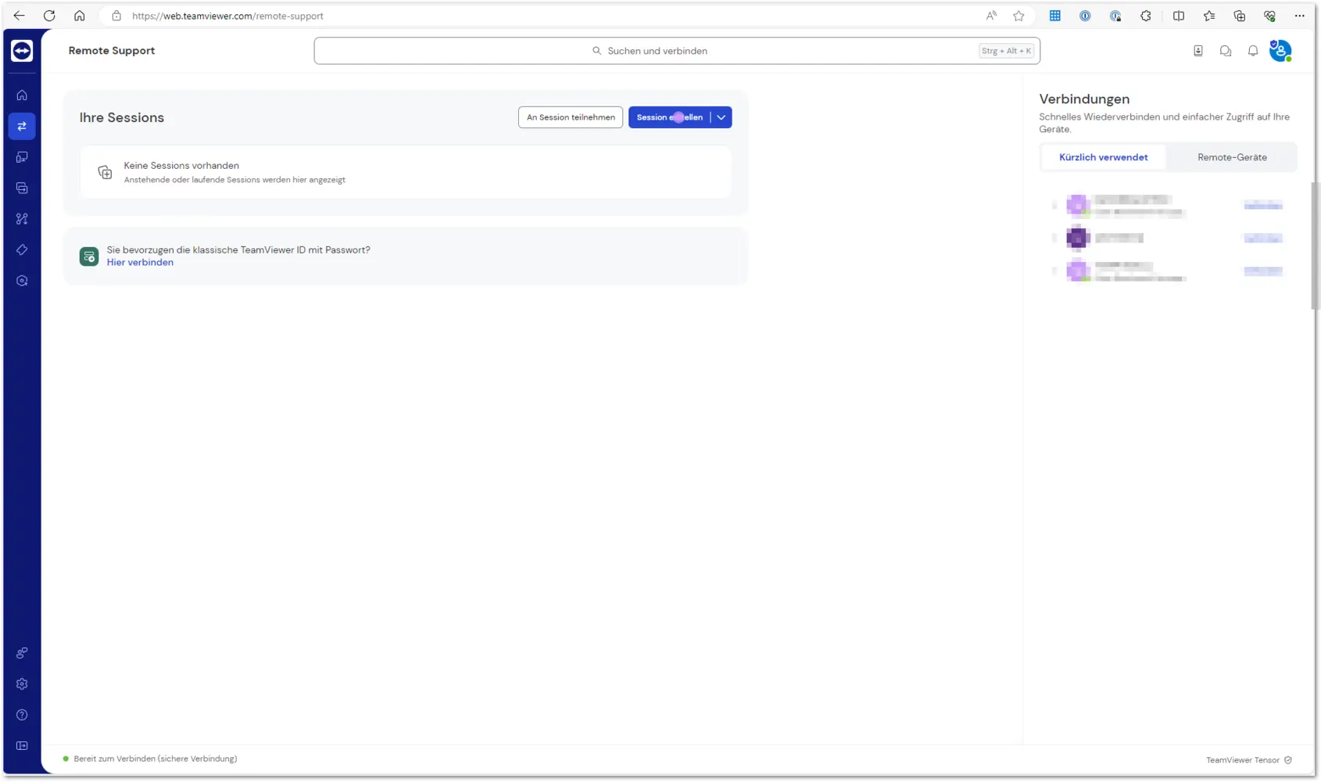1321x782 pixels.
Task: Click the Bereit zum Verbinden status text
Action: coord(156,759)
